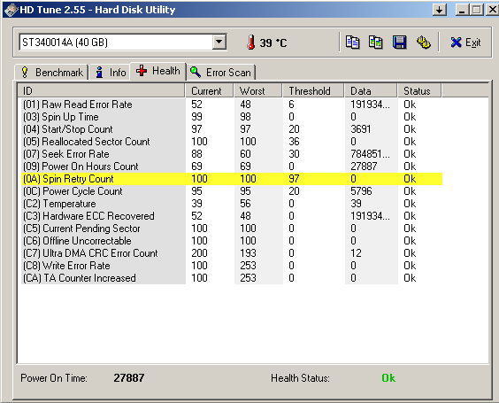Select the (C6) Offline Uncorrectable row
This screenshot has height=403, width=499.
(x=232, y=241)
